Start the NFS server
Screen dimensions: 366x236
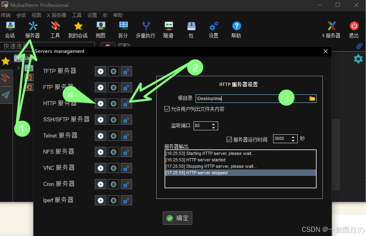click(x=101, y=152)
